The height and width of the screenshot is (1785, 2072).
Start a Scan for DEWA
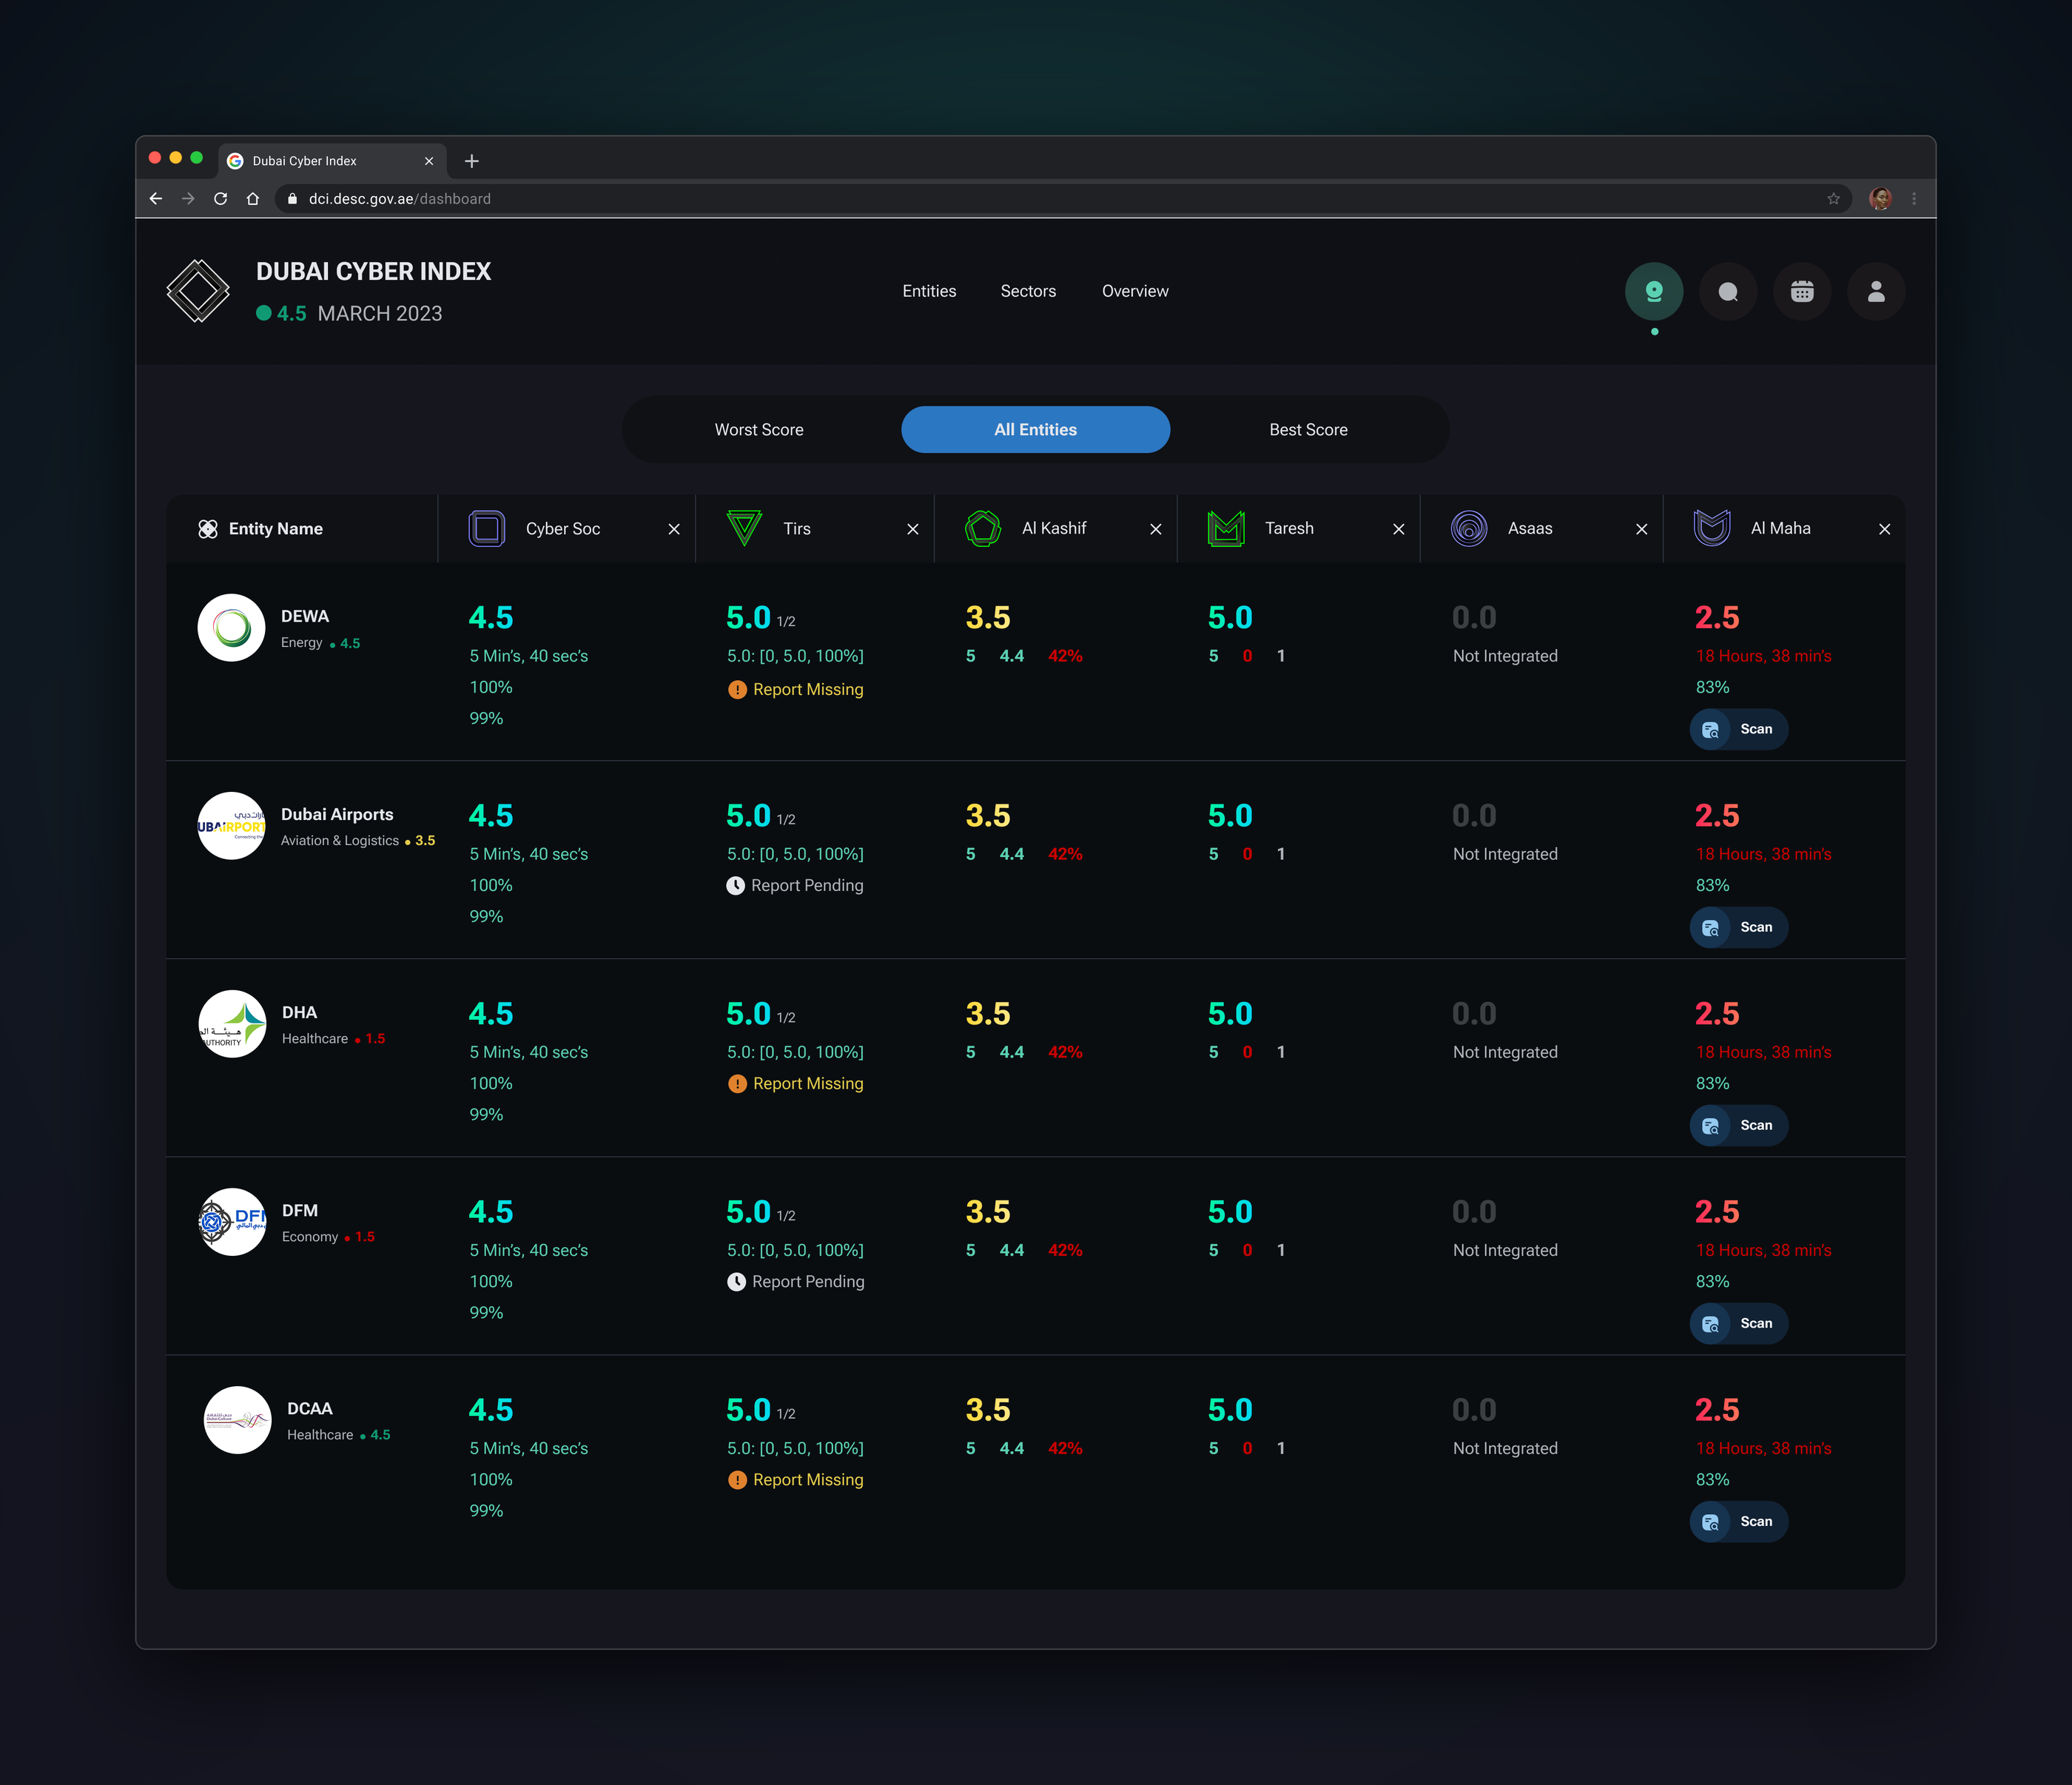click(x=1739, y=729)
